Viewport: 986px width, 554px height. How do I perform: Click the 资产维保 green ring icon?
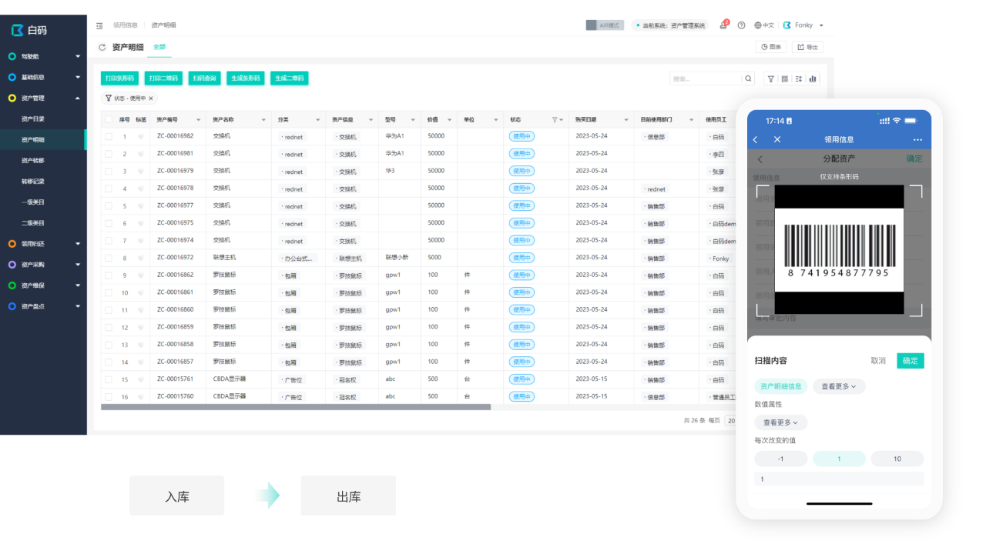coord(12,285)
